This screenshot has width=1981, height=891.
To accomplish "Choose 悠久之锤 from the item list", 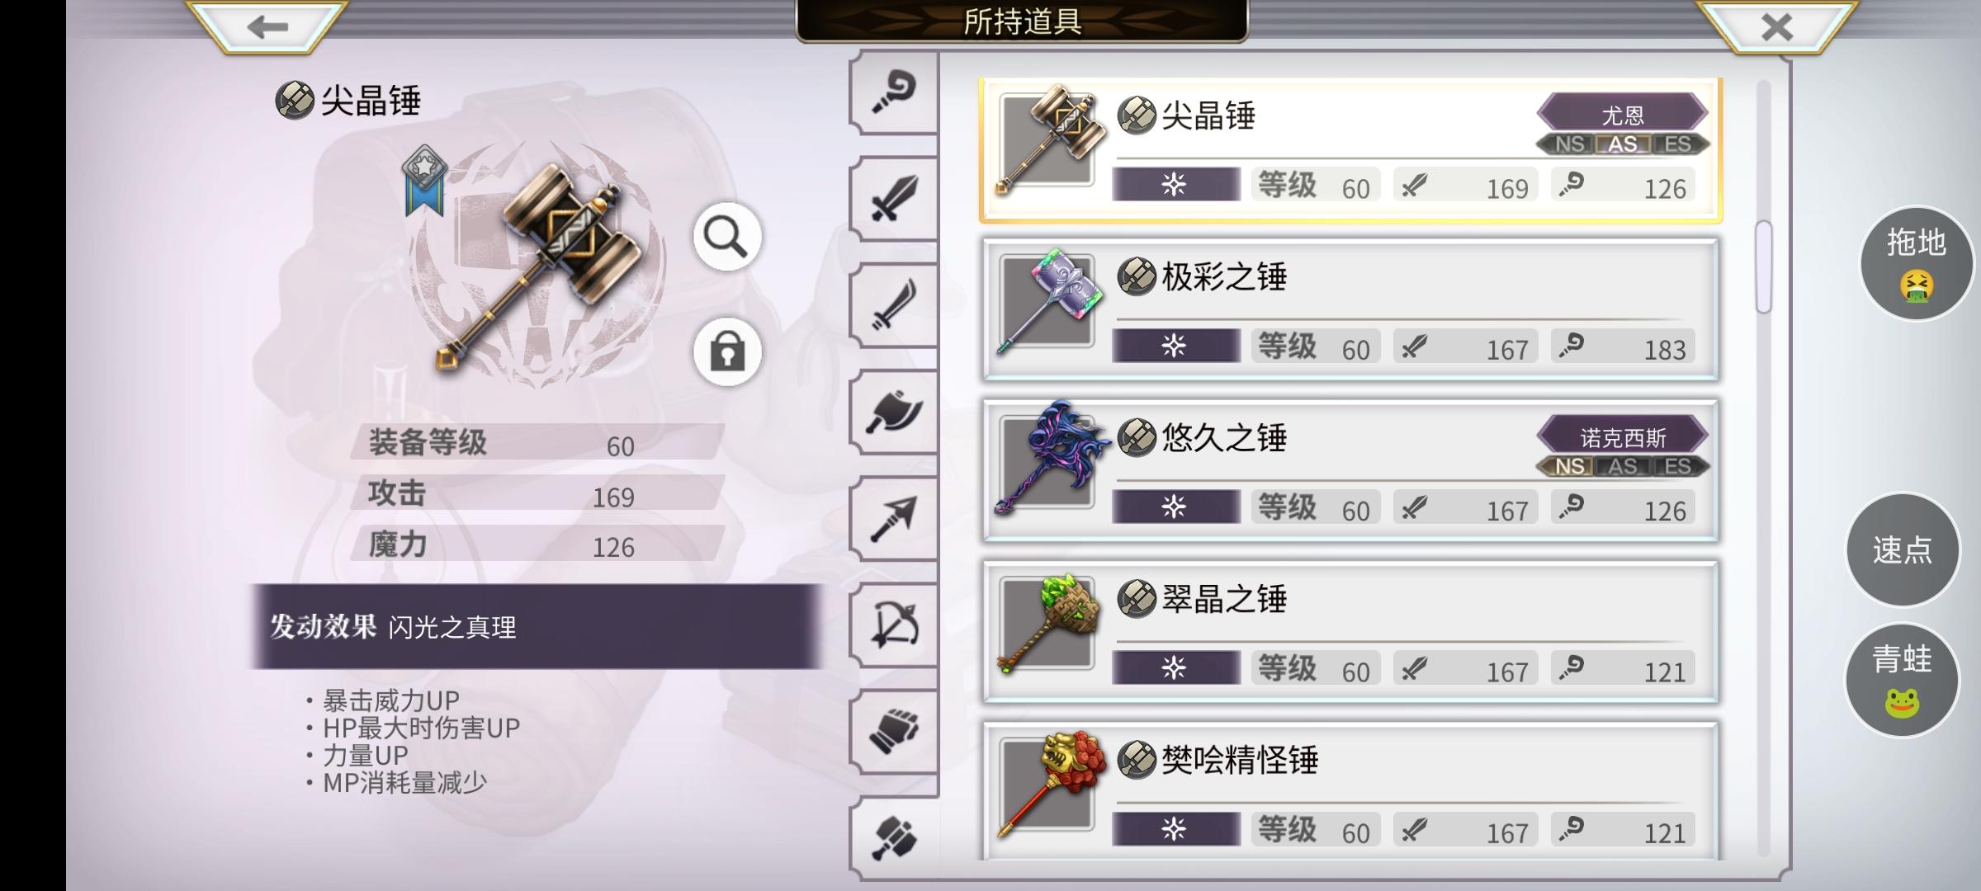I will point(1350,470).
